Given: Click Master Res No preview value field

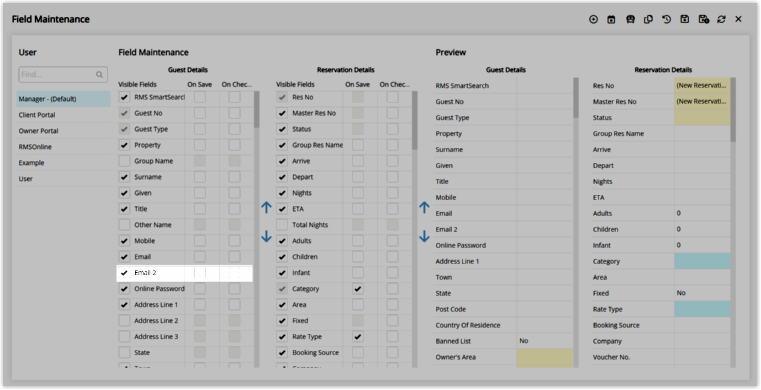Looking at the screenshot, I should (x=702, y=101).
